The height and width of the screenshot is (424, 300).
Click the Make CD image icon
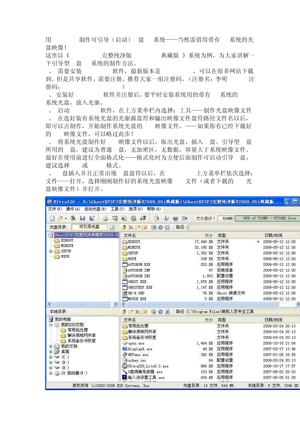pos(105,218)
